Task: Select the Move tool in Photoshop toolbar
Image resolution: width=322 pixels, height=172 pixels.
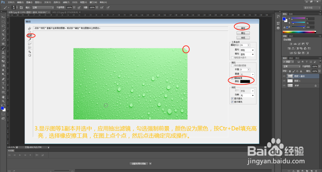Action: coord(3,17)
